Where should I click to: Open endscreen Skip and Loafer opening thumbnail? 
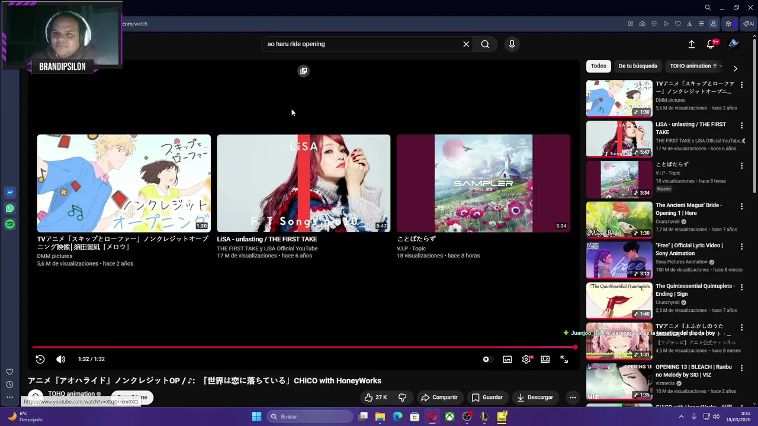(x=124, y=183)
